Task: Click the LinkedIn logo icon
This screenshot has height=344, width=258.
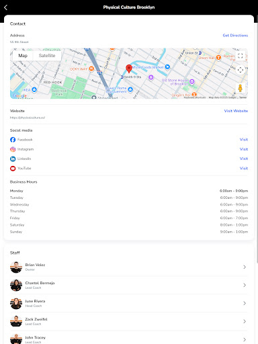Action: pos(13,159)
